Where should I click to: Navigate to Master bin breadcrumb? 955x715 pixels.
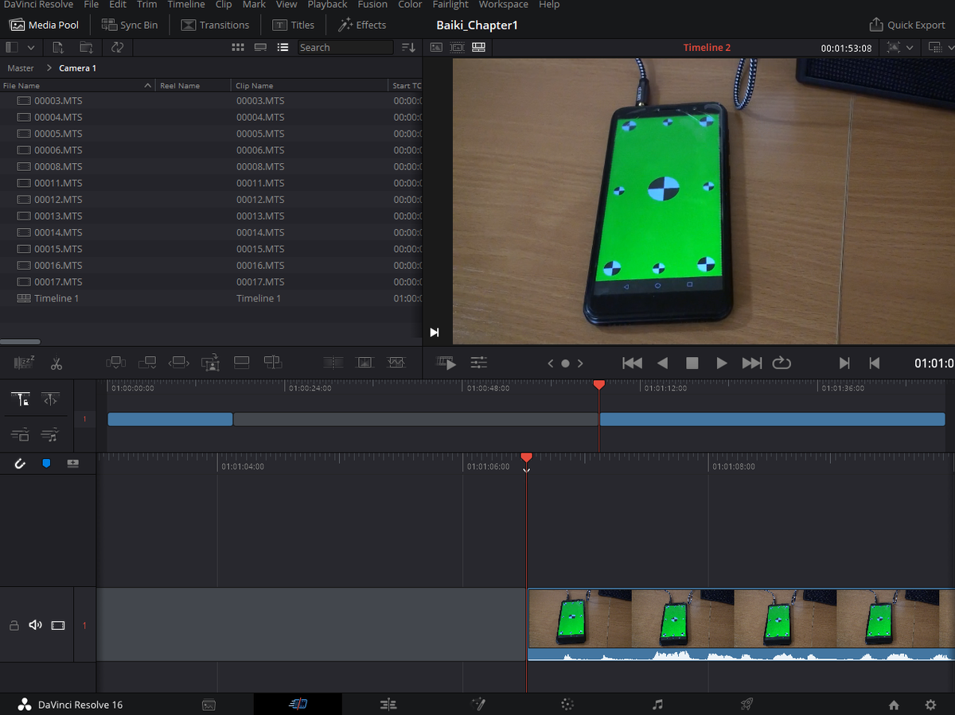(21, 68)
